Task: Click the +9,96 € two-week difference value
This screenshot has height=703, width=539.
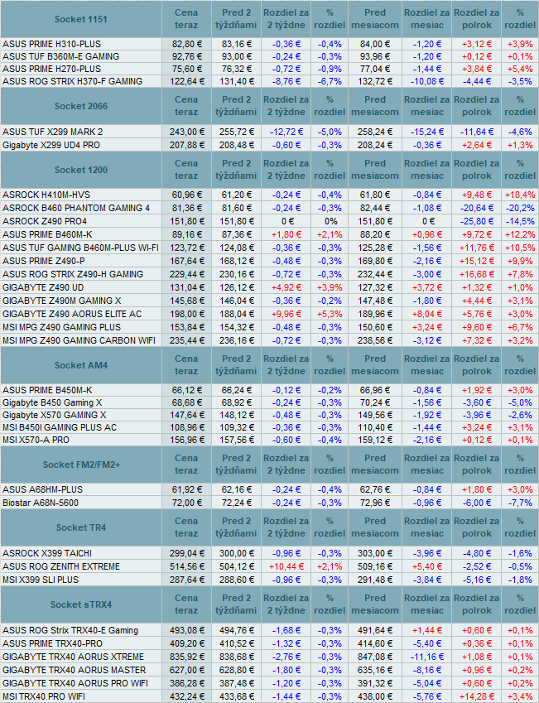Action: click(x=286, y=314)
